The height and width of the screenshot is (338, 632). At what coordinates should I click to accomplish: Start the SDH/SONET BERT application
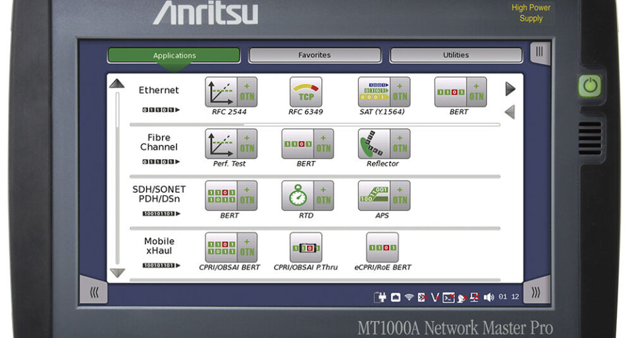[221, 195]
